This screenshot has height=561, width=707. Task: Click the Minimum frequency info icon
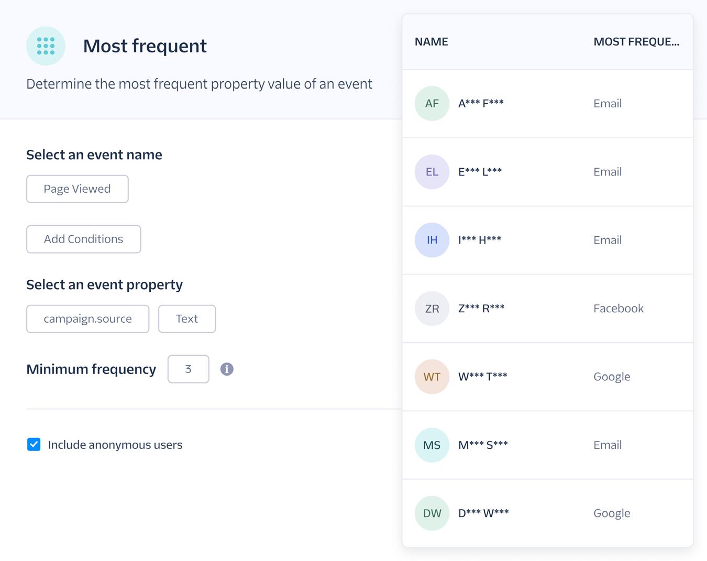[227, 369]
